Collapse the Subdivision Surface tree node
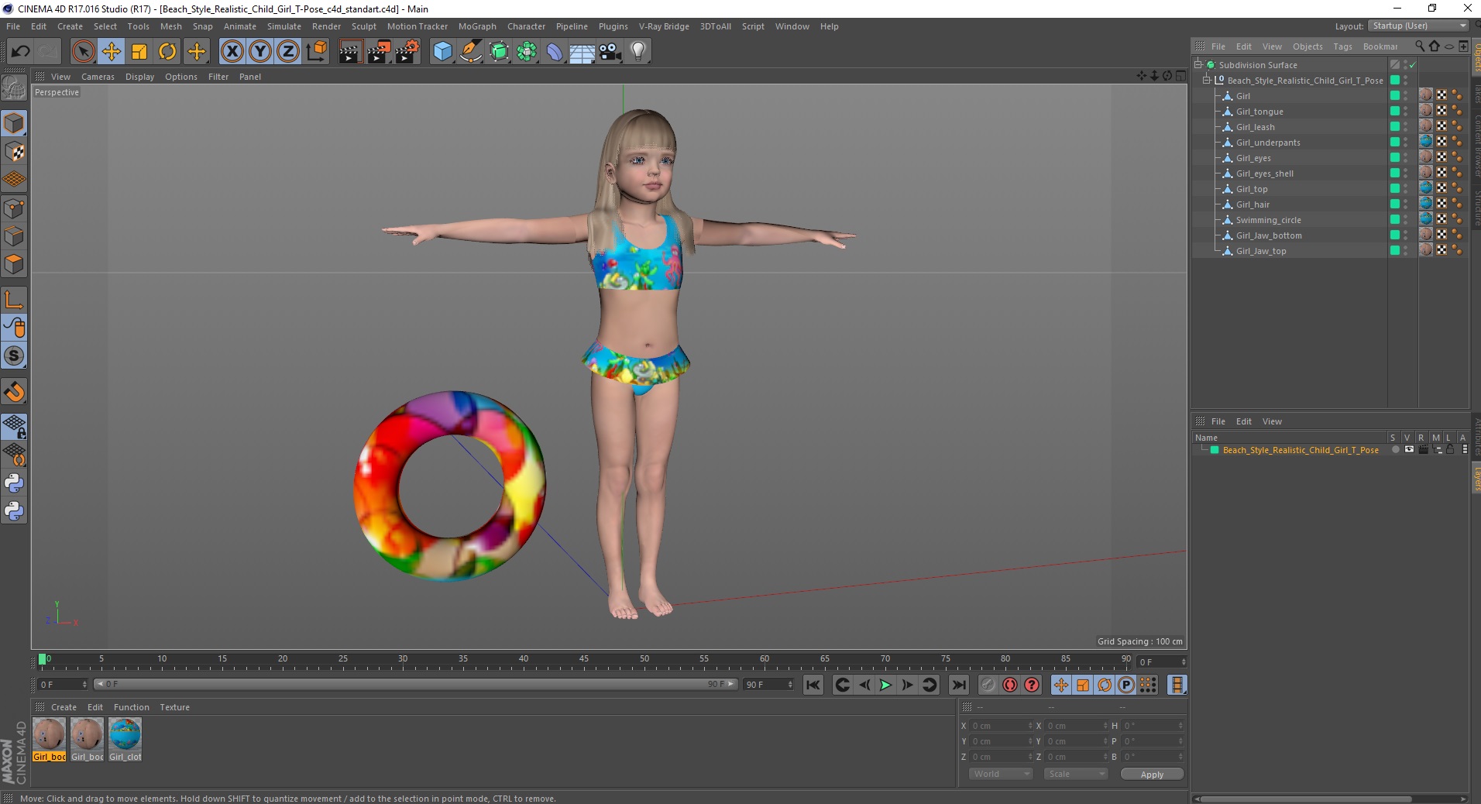This screenshot has width=1481, height=804. point(1198,65)
